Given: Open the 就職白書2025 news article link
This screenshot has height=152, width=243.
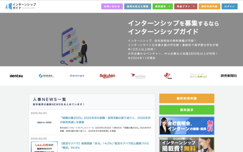Looking at the screenshot, I should (x=105, y=120).
